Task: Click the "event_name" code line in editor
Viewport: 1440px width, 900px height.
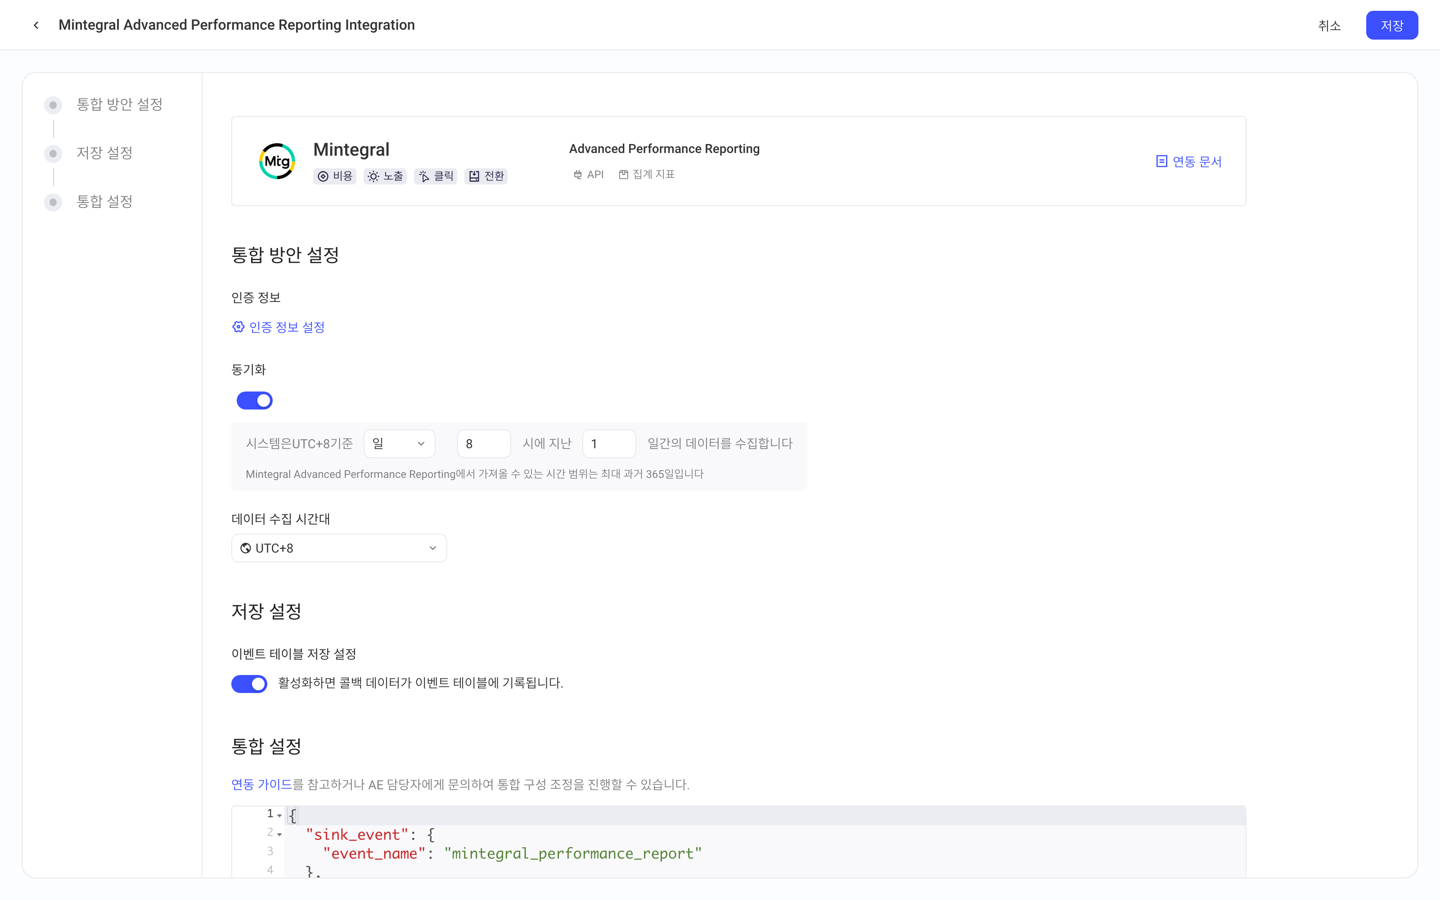Action: pos(512,854)
